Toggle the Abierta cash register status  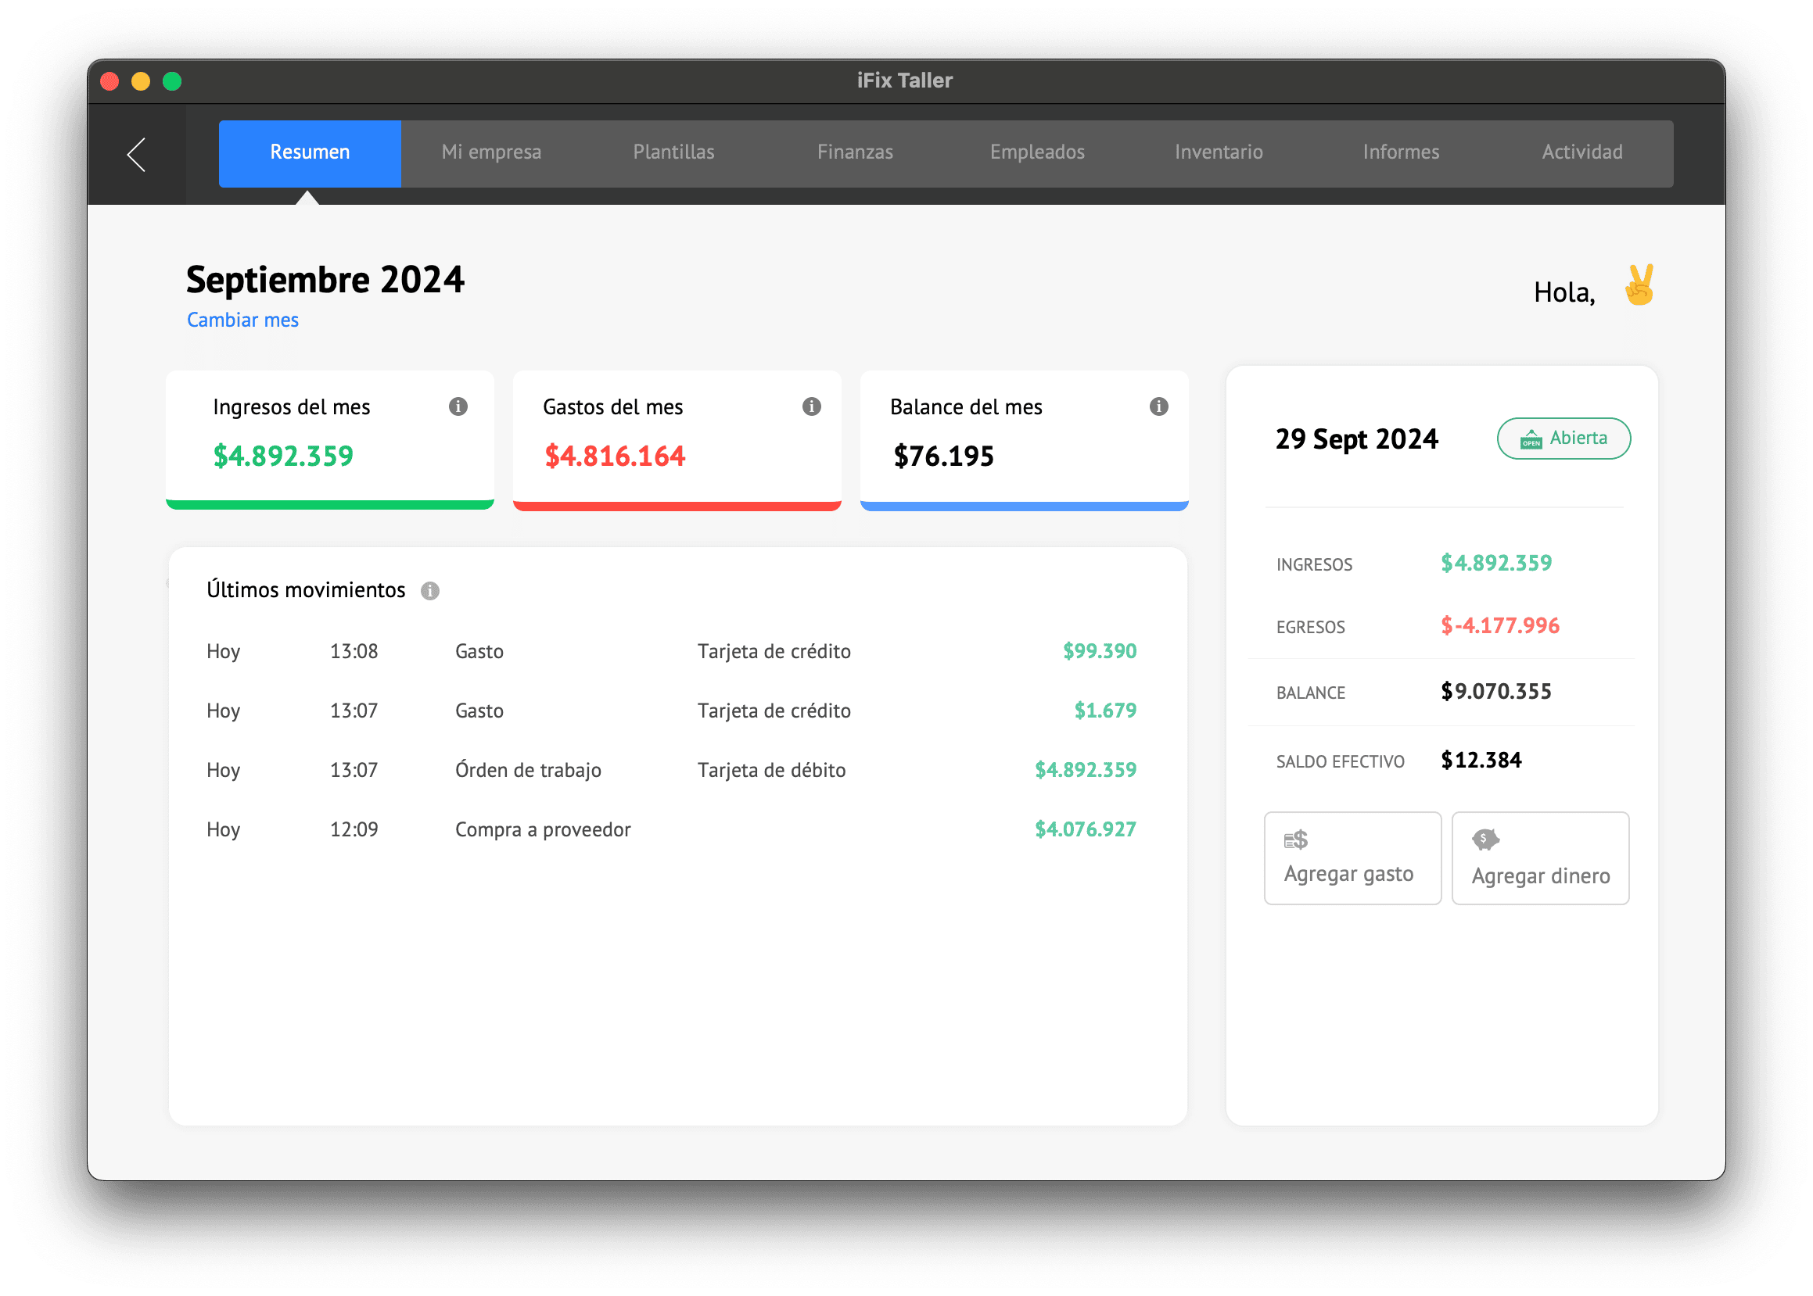pos(1563,438)
